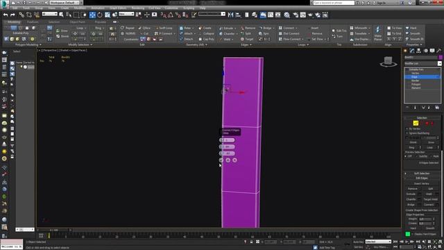
Task: Click the green hard edge color swatch
Action: tap(407, 234)
